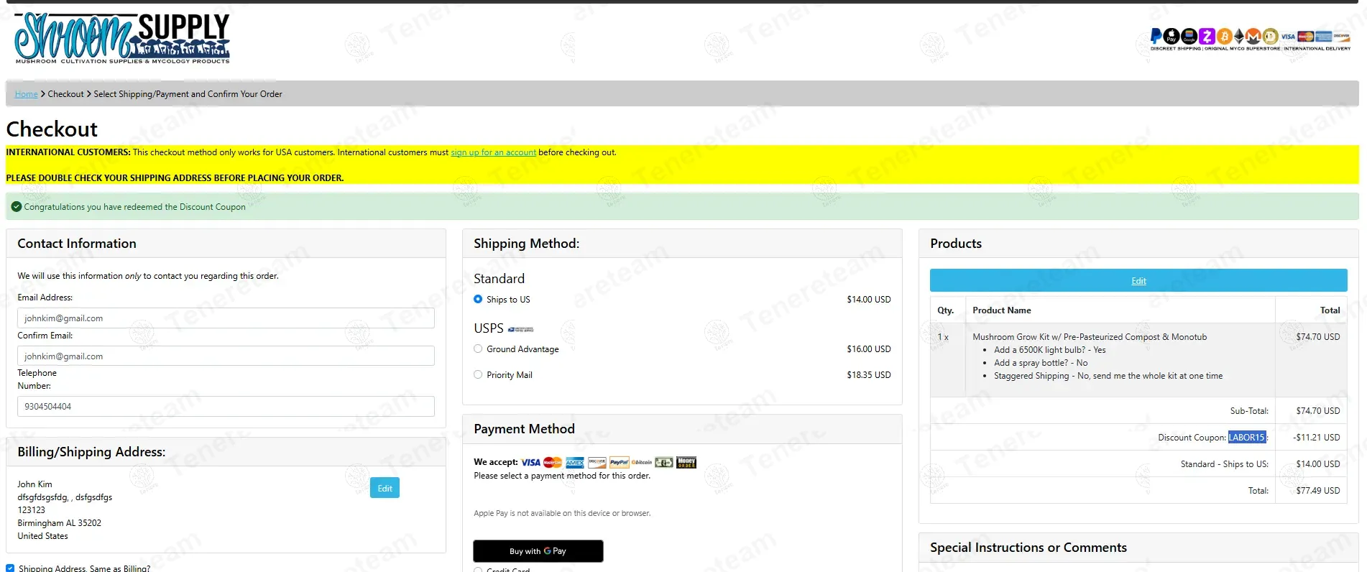Go to Home via breadcrumb link
This screenshot has height=572, width=1367.
pos(27,94)
